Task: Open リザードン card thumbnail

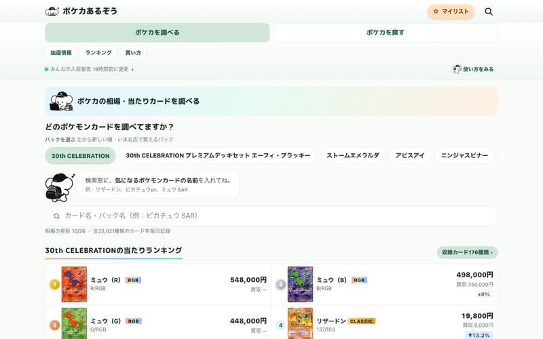Action: pos(300,324)
